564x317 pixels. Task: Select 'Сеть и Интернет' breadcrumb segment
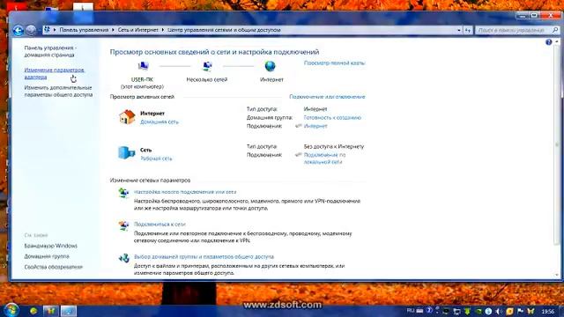[138, 30]
